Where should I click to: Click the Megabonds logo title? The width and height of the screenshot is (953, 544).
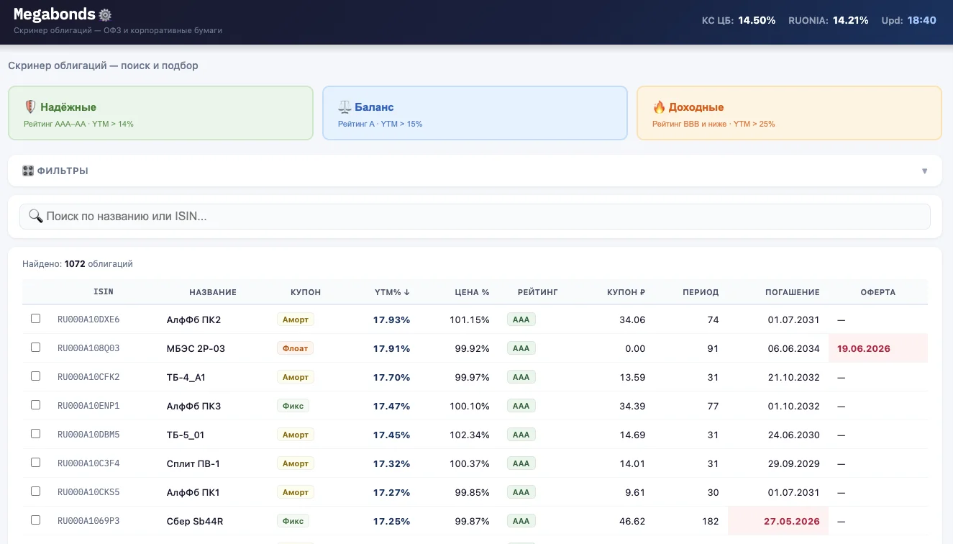tap(55, 14)
